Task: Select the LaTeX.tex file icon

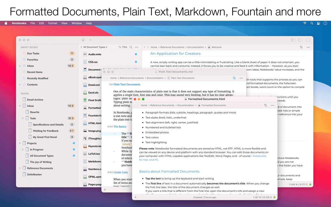Action: [x=85, y=154]
